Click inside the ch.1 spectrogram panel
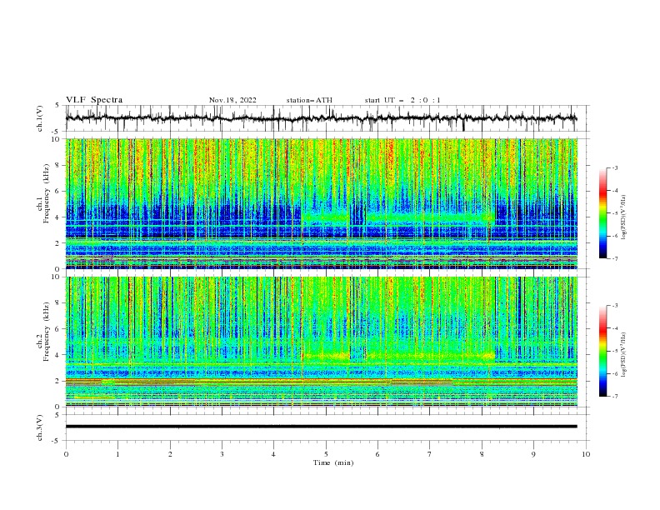Image resolution: width=660 pixels, height=510 pixels. (321, 203)
